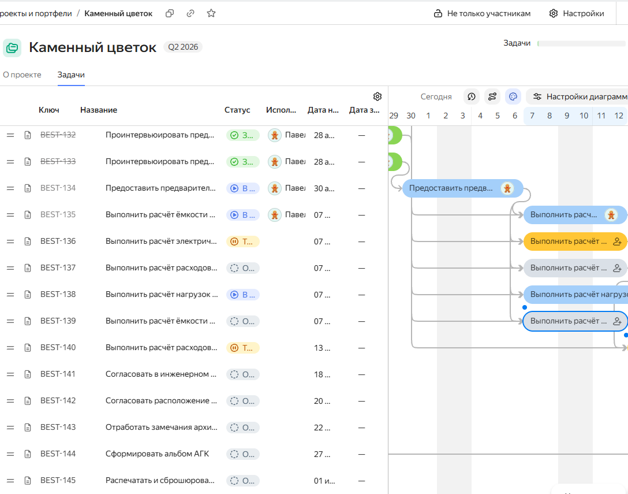Open the table column settings gear
Image resolution: width=628 pixels, height=494 pixels.
[x=377, y=96]
